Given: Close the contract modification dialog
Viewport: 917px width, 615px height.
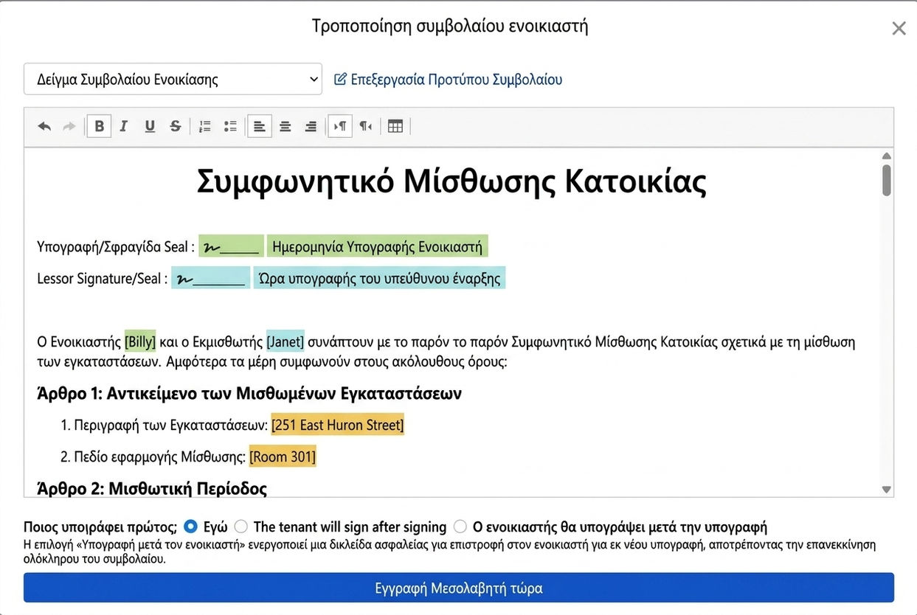Looking at the screenshot, I should click(899, 29).
